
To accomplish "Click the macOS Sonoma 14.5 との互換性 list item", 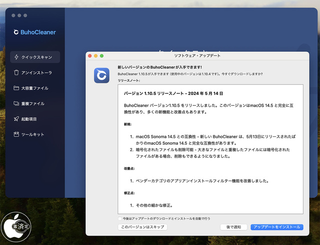I will [x=215, y=140].
